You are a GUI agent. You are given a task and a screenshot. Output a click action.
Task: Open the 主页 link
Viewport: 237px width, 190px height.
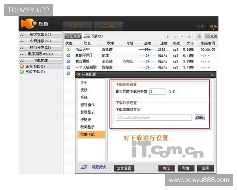(84, 167)
